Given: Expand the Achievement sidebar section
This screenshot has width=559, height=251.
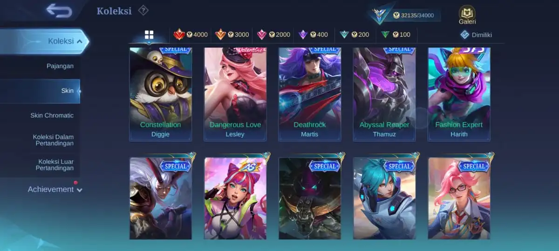Looking at the screenshot, I should 55,189.
